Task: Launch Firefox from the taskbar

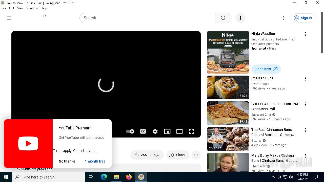Action: pyautogui.click(x=129, y=177)
